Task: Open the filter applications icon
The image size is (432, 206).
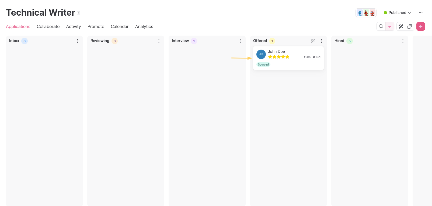Action: coord(390,26)
